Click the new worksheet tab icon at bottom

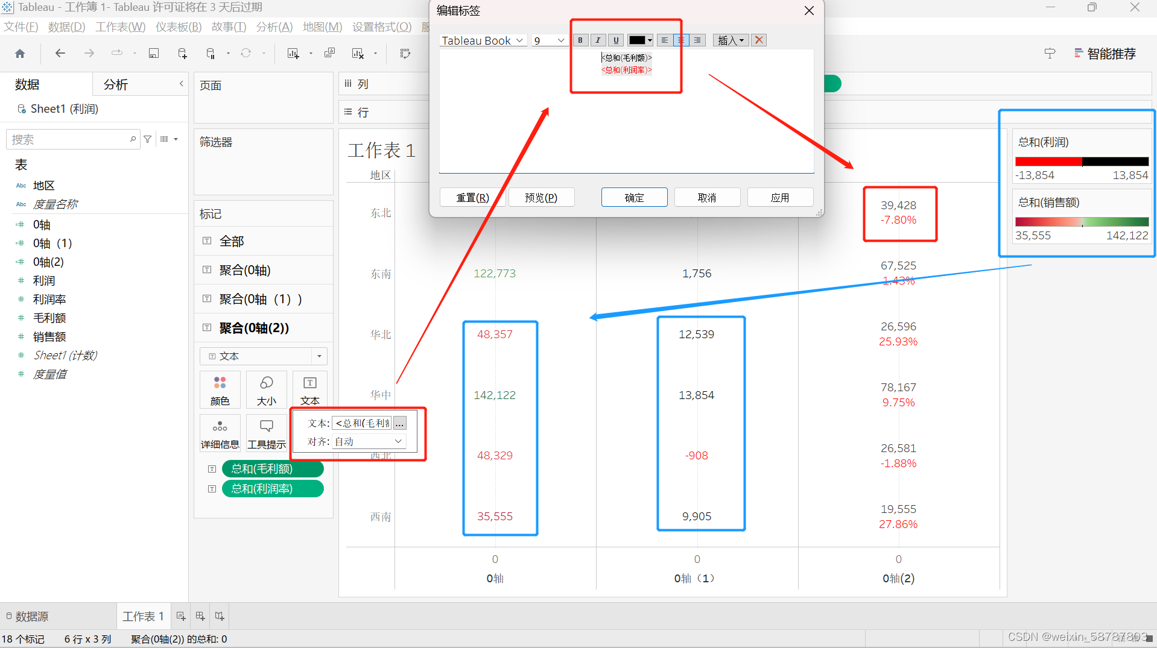click(x=180, y=616)
